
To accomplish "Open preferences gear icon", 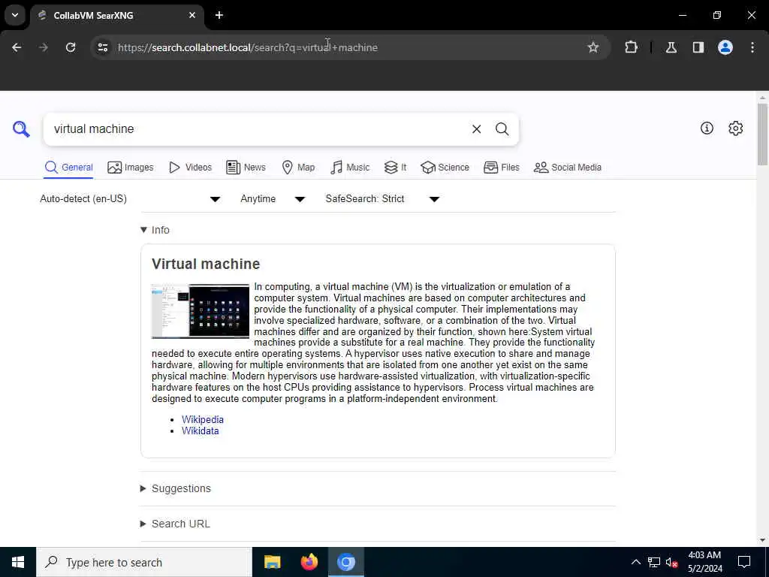I will pyautogui.click(x=735, y=128).
